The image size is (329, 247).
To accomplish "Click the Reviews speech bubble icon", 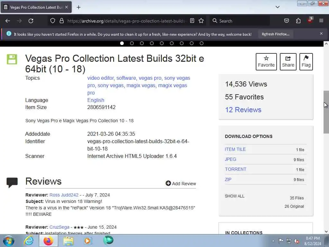I will (12, 182).
